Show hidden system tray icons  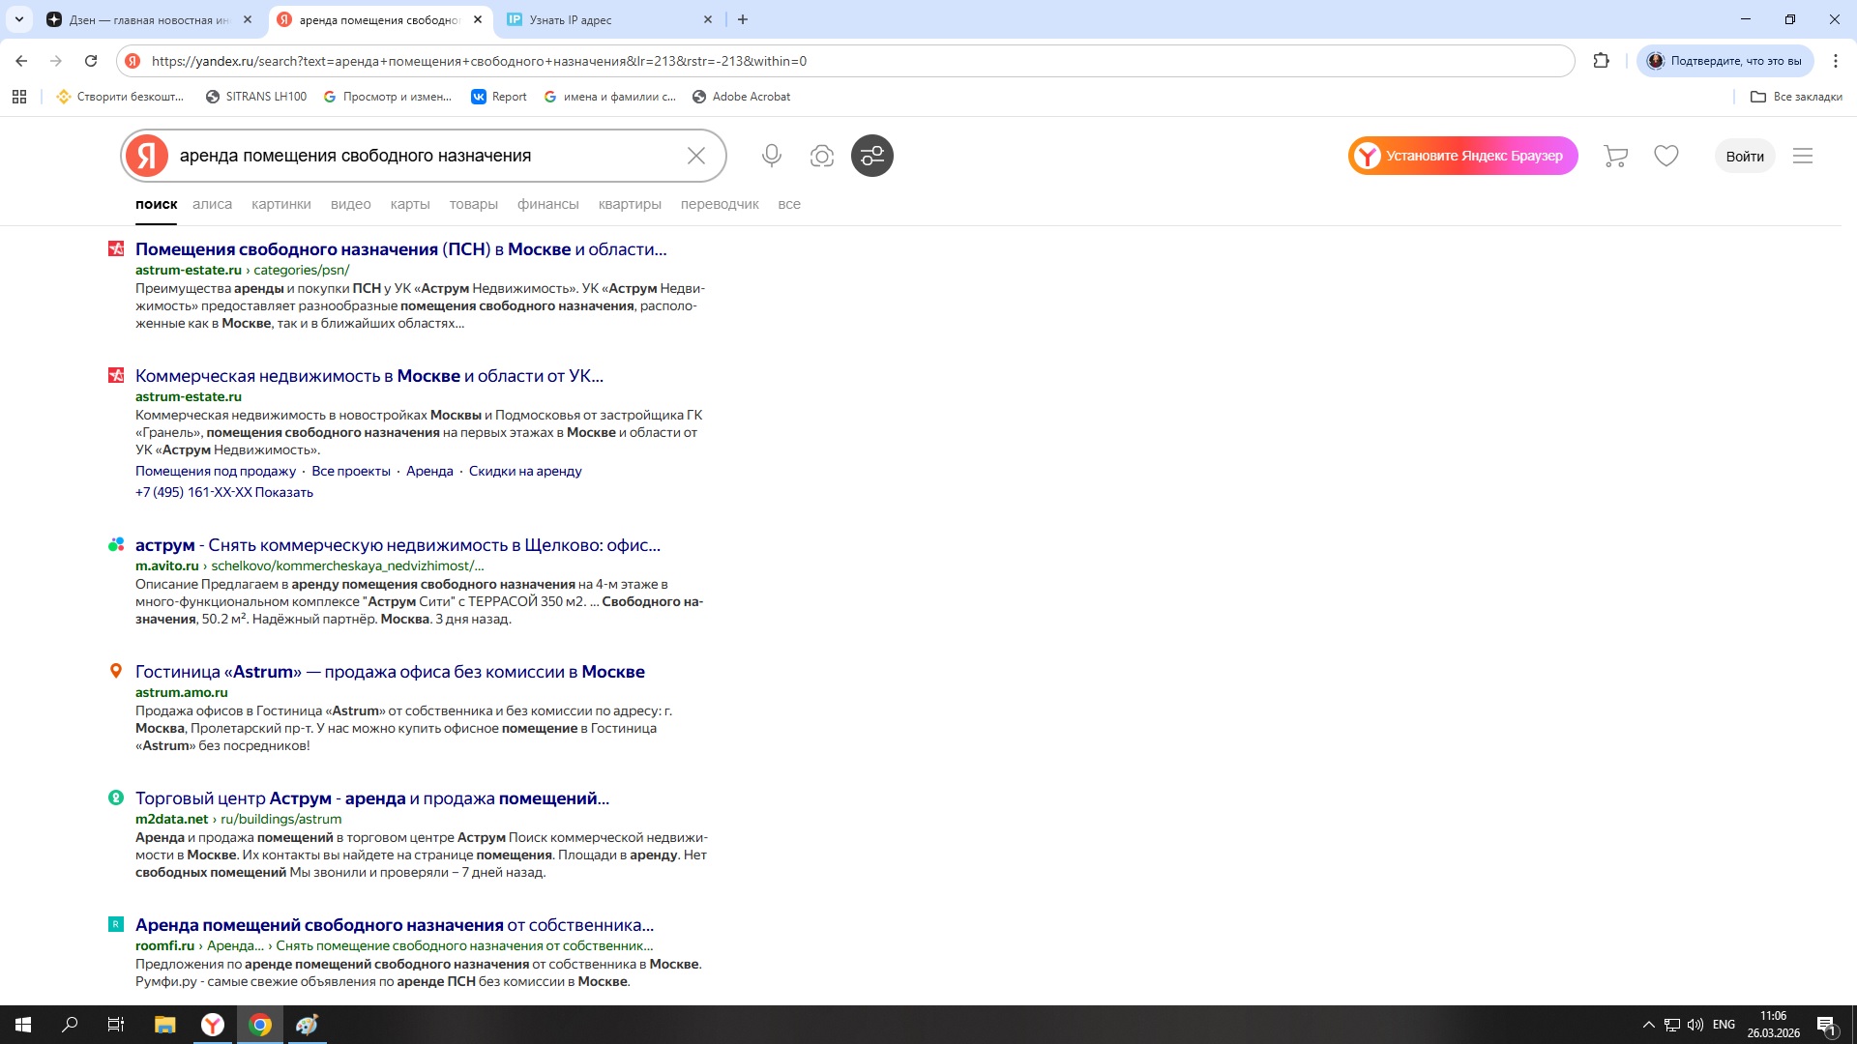click(1648, 1025)
